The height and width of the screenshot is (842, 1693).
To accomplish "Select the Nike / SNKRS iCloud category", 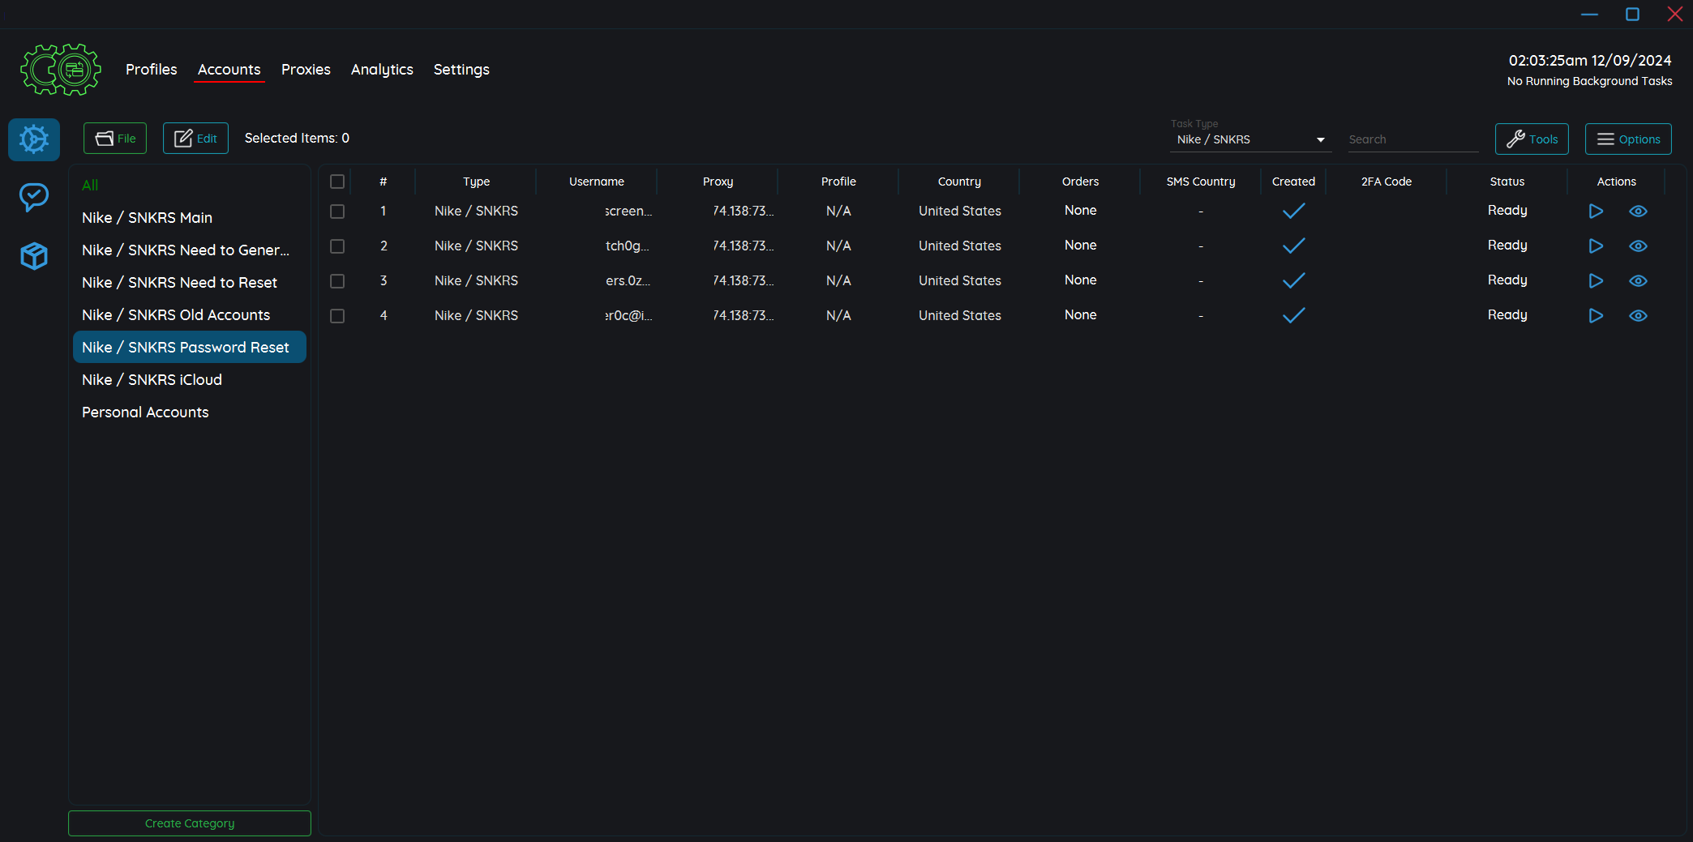I will click(x=152, y=380).
